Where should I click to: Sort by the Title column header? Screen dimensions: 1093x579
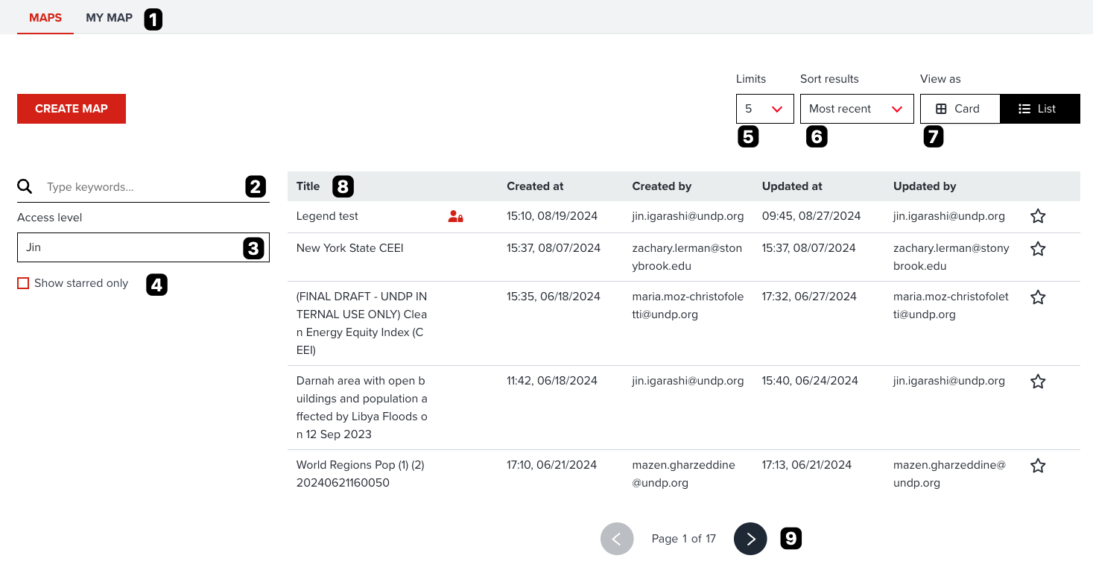pyautogui.click(x=307, y=186)
